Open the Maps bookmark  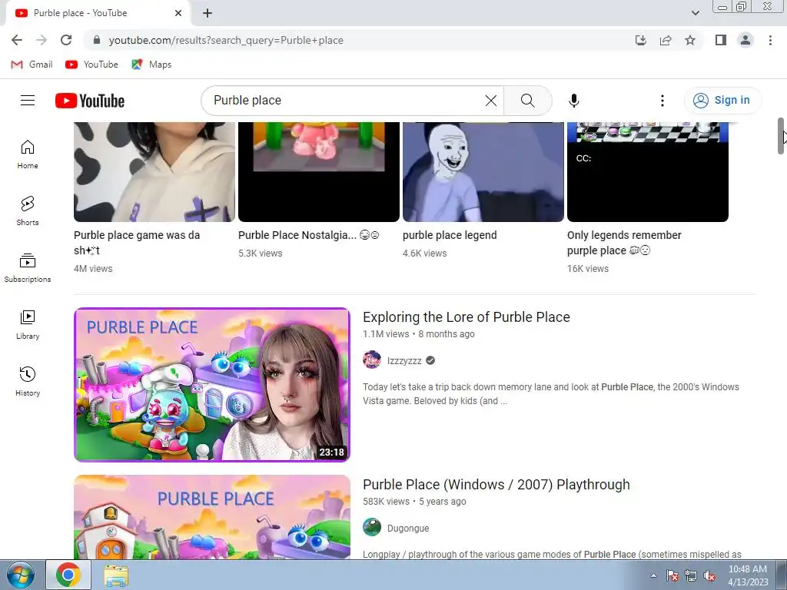point(151,65)
